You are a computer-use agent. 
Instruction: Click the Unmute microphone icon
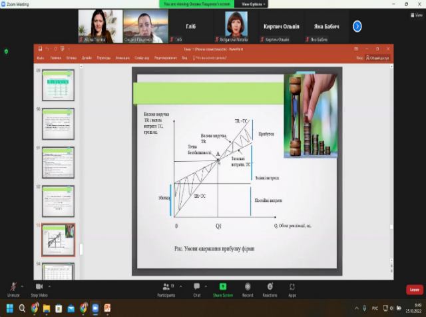click(x=13, y=287)
